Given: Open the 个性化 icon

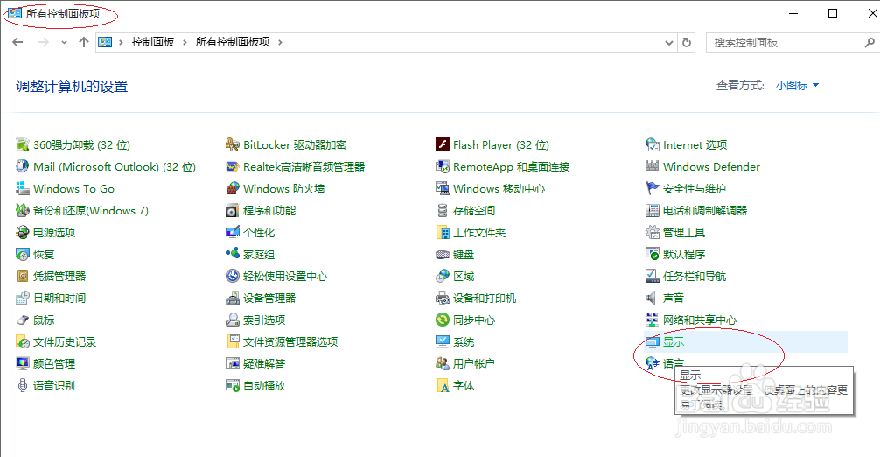Looking at the screenshot, I should click(233, 232).
